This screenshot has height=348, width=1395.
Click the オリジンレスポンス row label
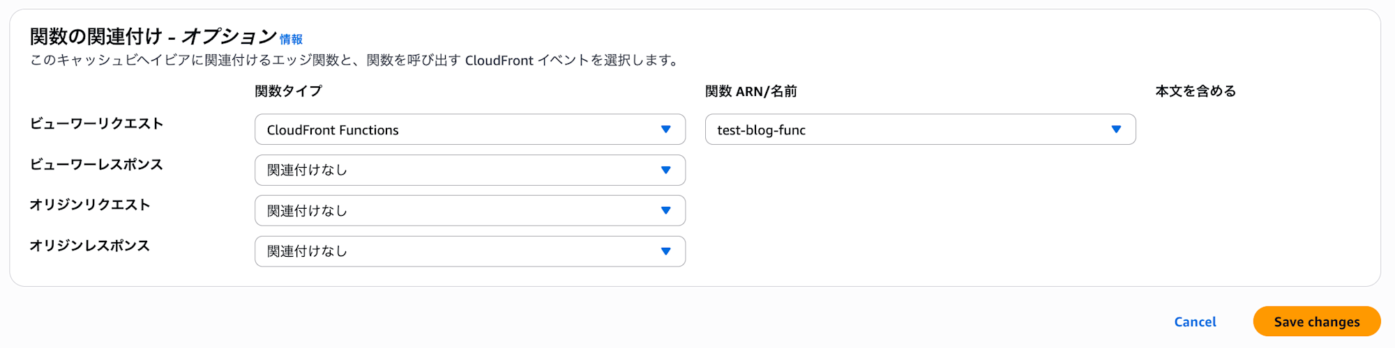point(90,246)
